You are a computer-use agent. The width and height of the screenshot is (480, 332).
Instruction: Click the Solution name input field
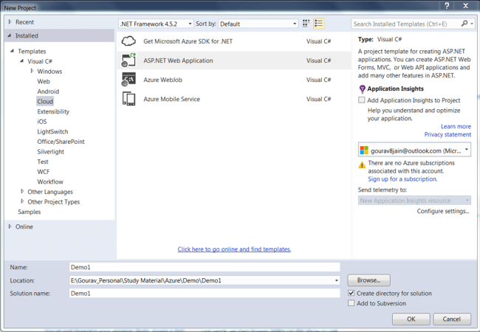tap(205, 293)
